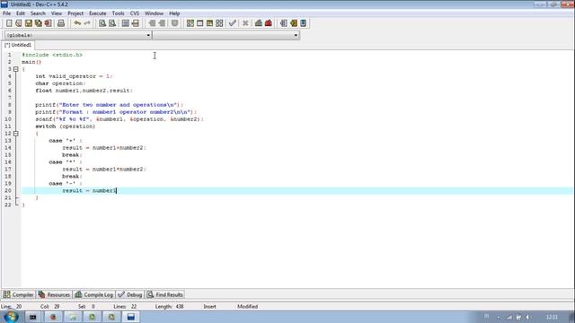Click the scanf statement on line 10
The height and width of the screenshot is (323, 575).
(119, 119)
